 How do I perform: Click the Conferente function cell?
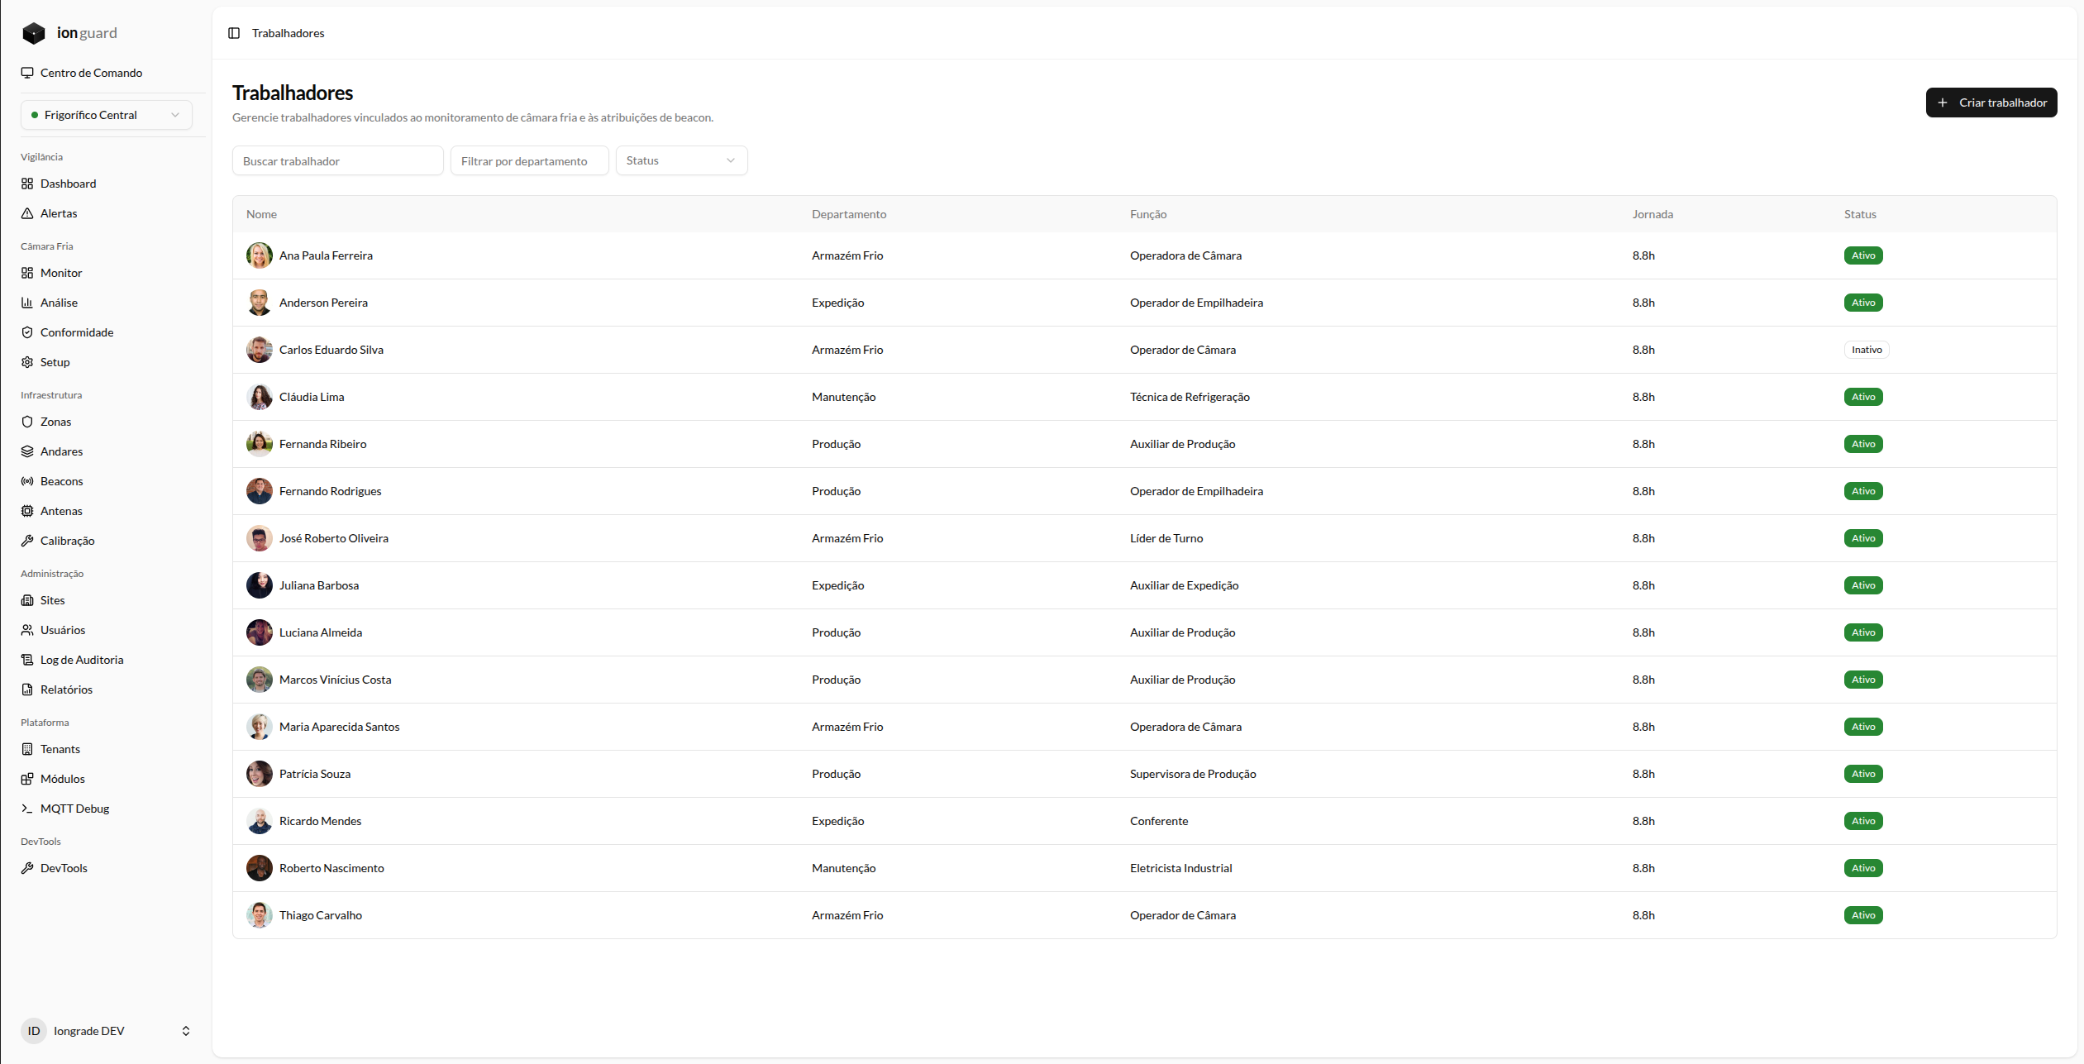[x=1159, y=821]
